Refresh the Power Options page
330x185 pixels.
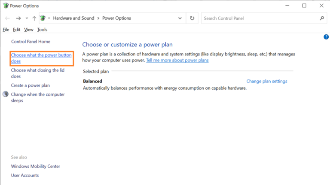(192, 18)
